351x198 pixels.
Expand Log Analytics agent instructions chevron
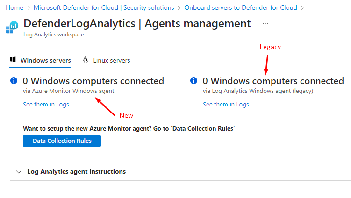coord(18,172)
